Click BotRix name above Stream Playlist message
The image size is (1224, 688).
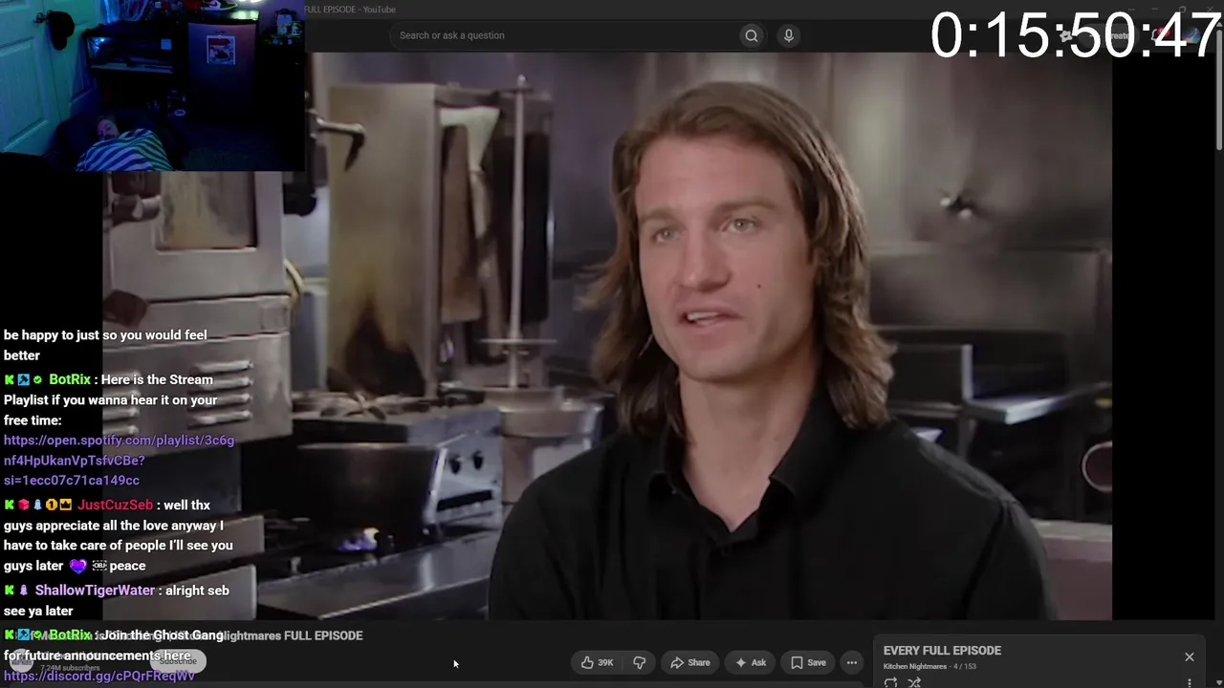tap(70, 379)
